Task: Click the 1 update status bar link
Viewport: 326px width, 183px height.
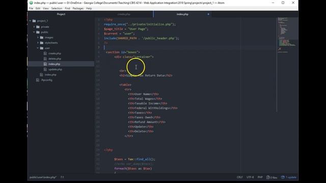Action: [x=291, y=177]
